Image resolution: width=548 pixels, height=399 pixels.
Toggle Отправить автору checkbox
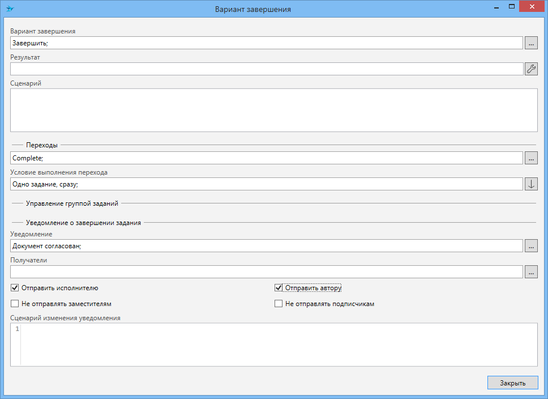[279, 288]
